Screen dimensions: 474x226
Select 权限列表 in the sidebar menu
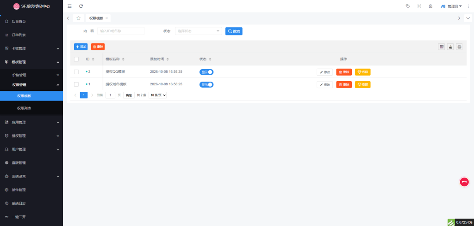(x=31, y=108)
